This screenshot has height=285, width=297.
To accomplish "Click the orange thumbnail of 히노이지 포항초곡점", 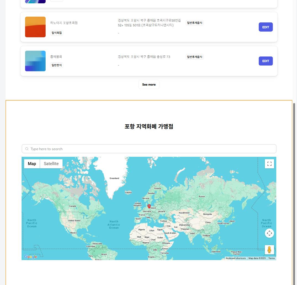I will coord(35,27).
